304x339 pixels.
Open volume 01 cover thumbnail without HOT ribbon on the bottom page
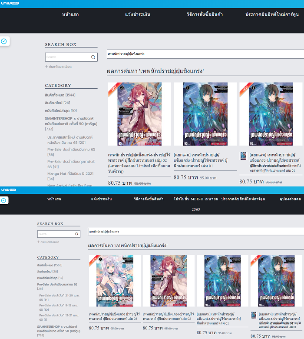pyautogui.click(x=222, y=281)
